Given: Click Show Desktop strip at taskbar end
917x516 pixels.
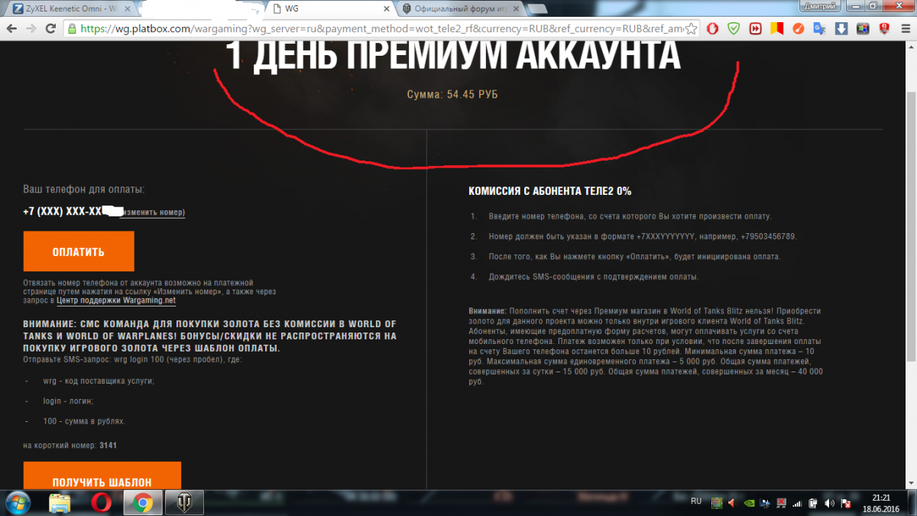Looking at the screenshot, I should [912, 503].
